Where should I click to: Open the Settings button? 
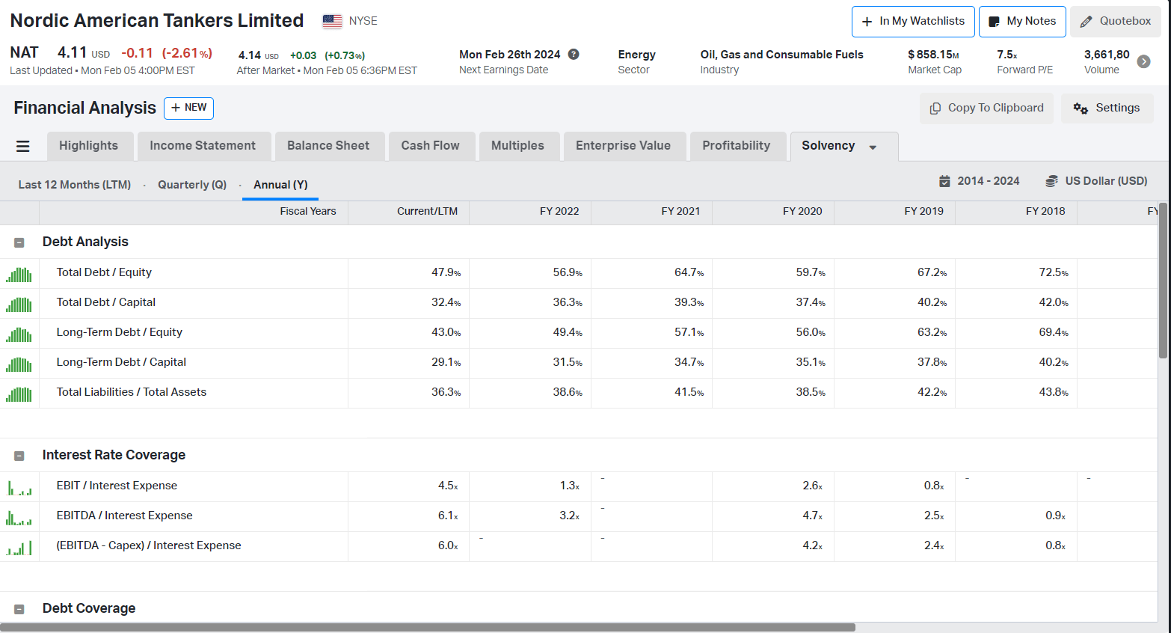[1107, 108]
